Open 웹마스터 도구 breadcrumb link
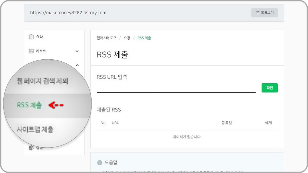 click(106, 37)
